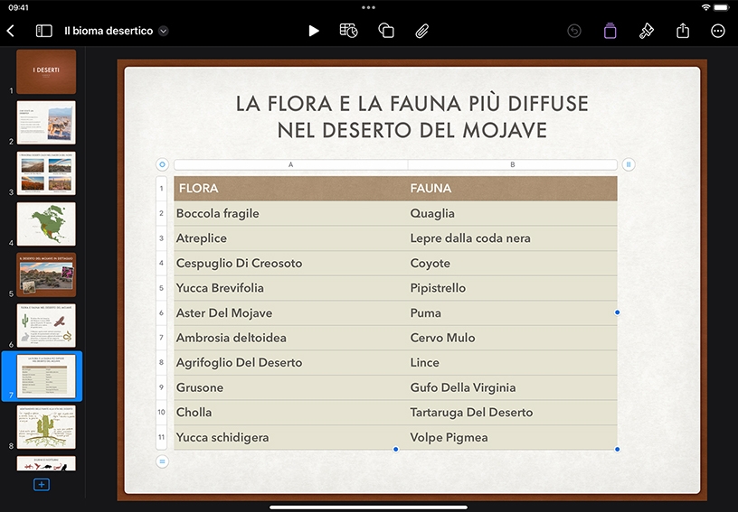Screen dimensions: 738x512
Task: Check the Wi-Fi status icon
Action: click(705, 7)
